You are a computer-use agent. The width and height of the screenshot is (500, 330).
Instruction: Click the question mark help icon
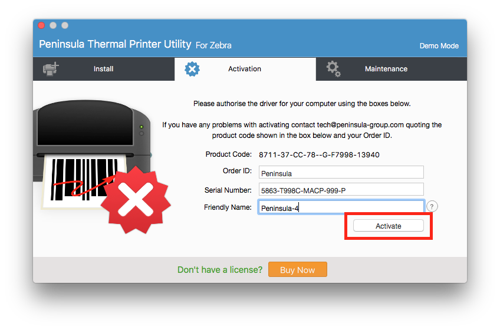(x=432, y=207)
